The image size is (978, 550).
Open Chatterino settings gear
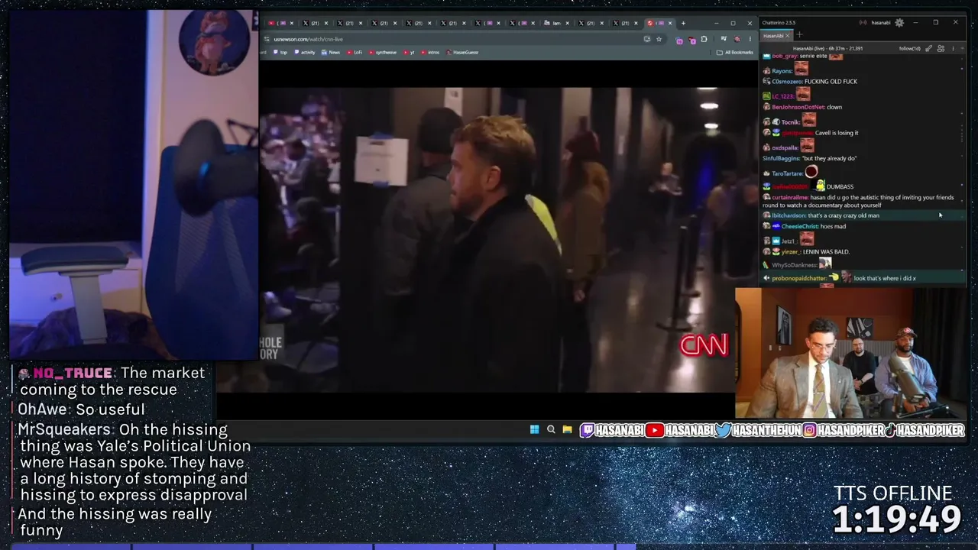(x=899, y=23)
